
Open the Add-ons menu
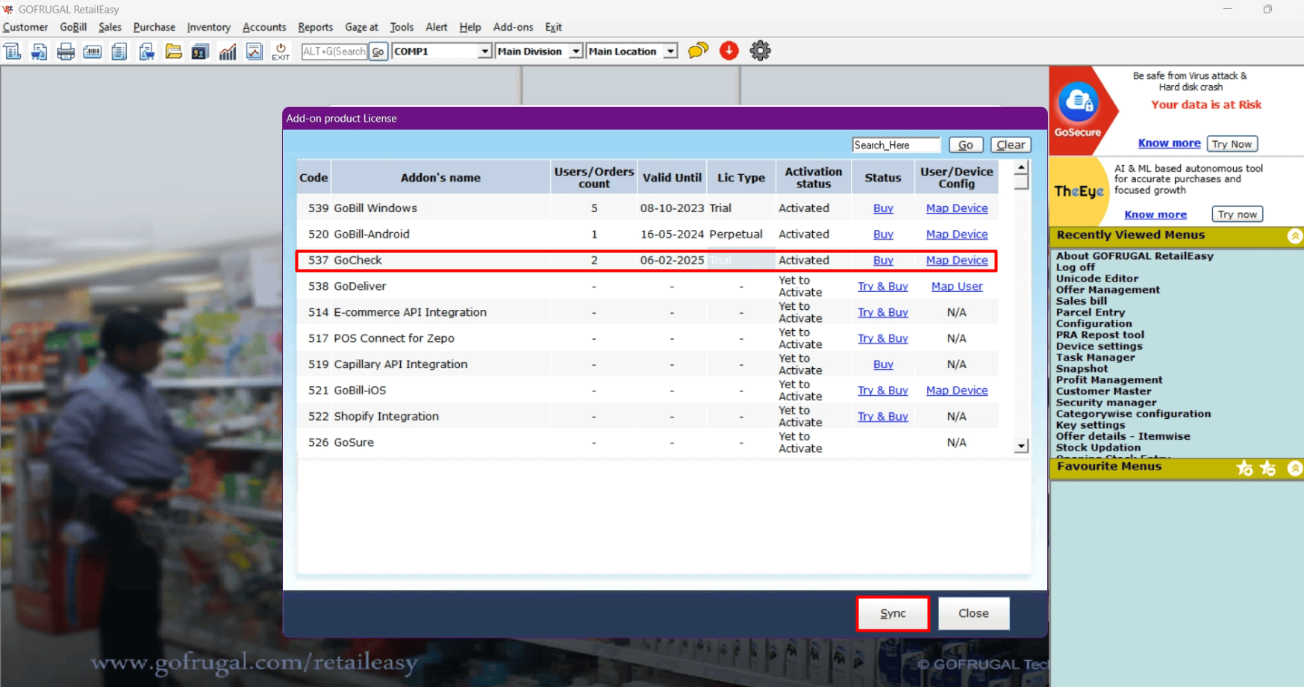tap(513, 27)
